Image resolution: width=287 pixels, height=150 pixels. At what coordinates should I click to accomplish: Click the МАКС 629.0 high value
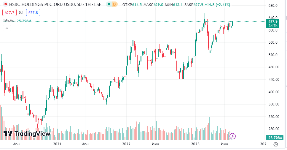tap(153, 4)
